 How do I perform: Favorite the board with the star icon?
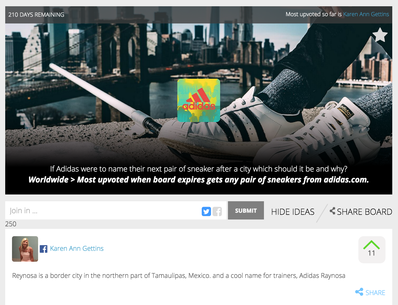tap(380, 35)
